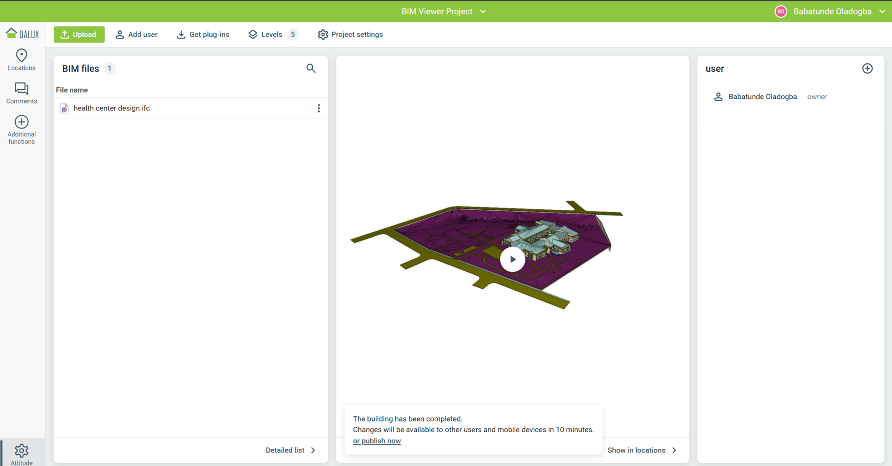This screenshot has height=466, width=892.
Task: Expand the BIM Viewer Project dropdown
Action: 483,11
